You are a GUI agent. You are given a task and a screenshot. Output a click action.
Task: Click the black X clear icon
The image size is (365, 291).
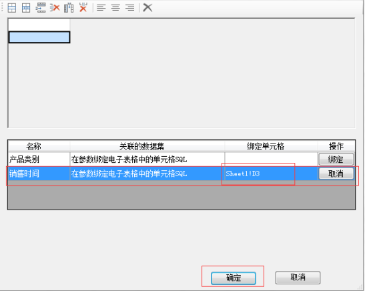[147, 8]
